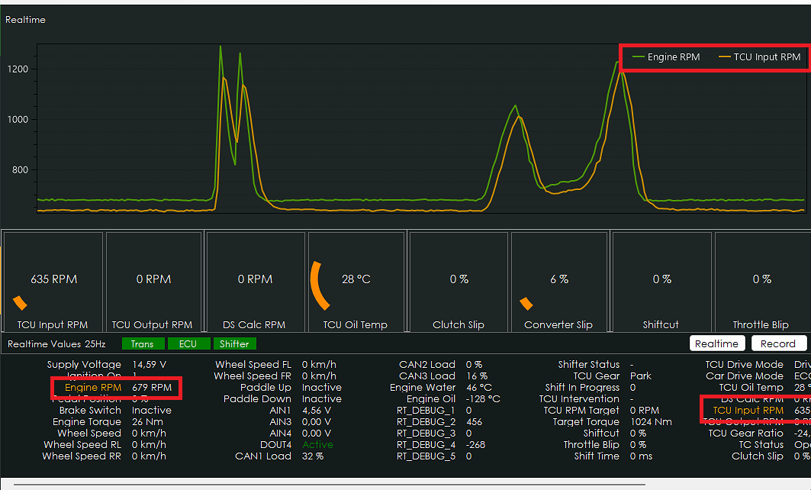Click the Realtime panel title

coord(25,20)
